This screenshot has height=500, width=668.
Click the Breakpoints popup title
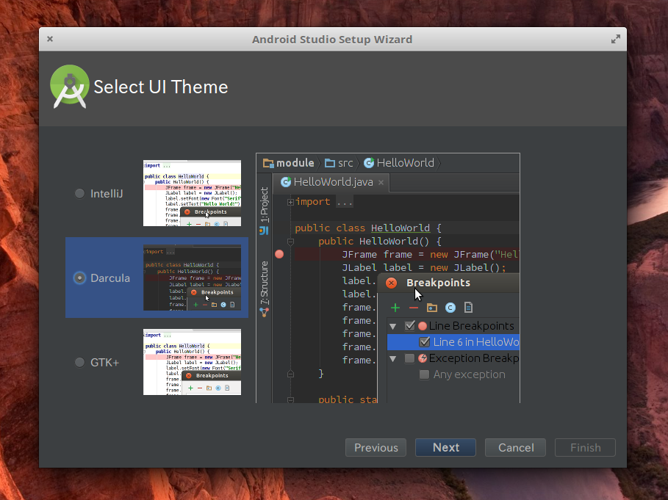pyautogui.click(x=439, y=283)
